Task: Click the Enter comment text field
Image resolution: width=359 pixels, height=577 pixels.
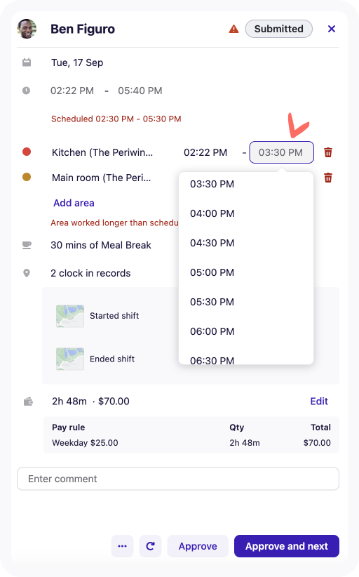Action: [x=178, y=479]
